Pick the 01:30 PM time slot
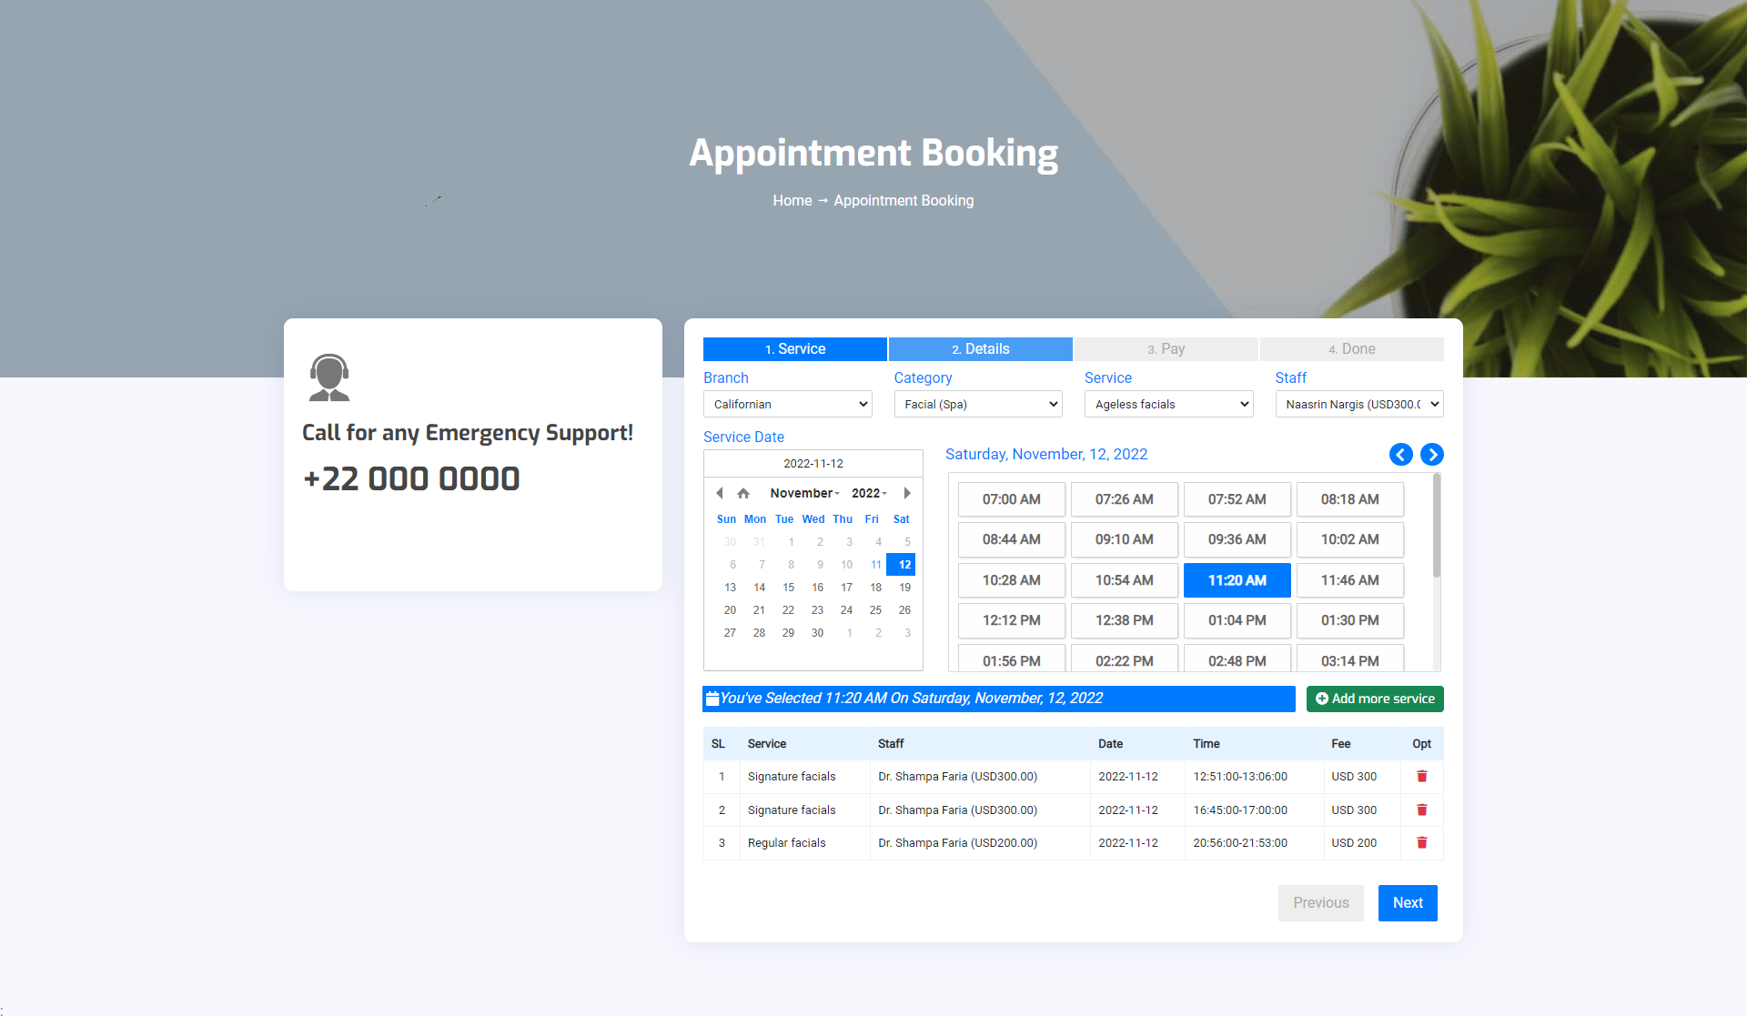This screenshot has height=1016, width=1747. pyautogui.click(x=1349, y=620)
